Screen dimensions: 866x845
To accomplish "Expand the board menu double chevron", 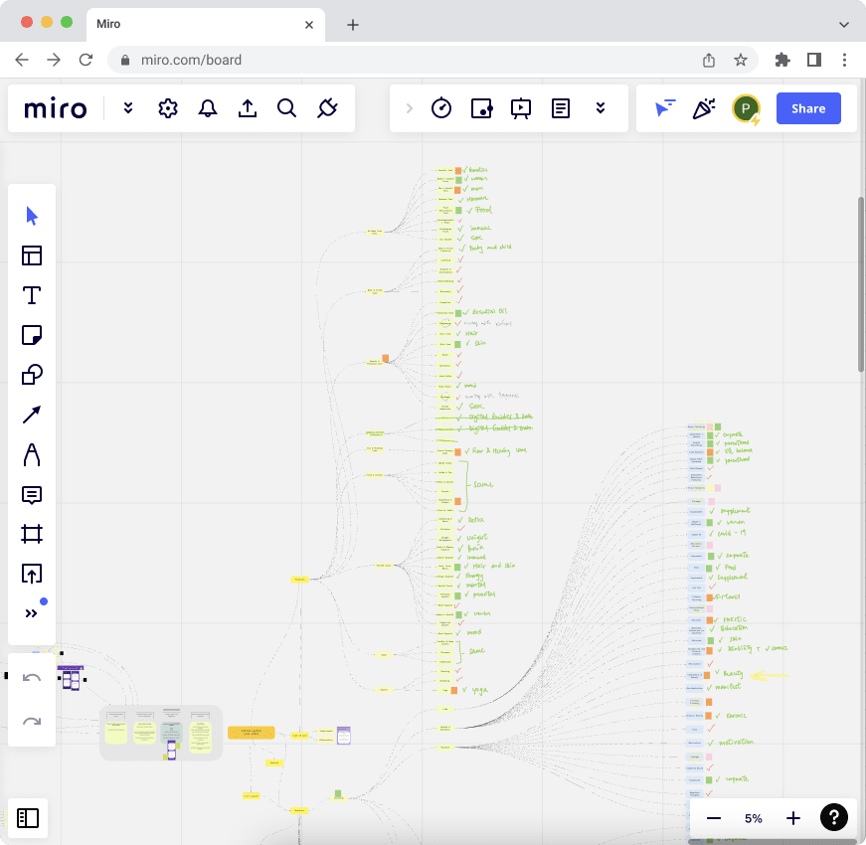I will click(x=128, y=108).
